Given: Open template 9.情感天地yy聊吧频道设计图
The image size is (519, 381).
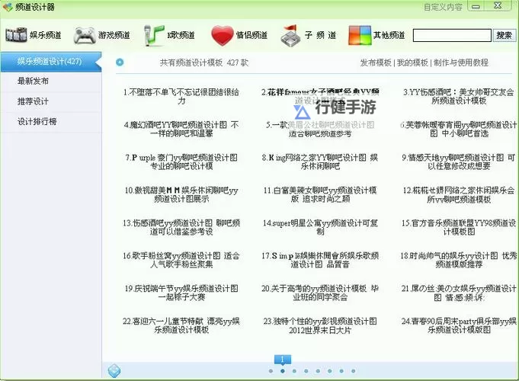Looking at the screenshot, I should click(459, 162).
